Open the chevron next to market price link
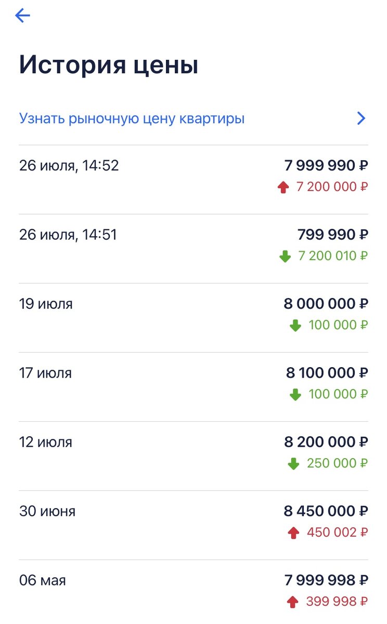 [x=362, y=119]
